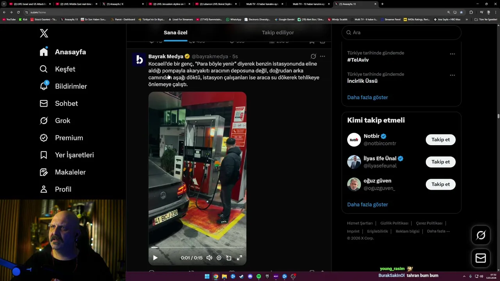Open Steam from the taskbar
Viewport: 500px width, 281px height.
tap(241, 276)
